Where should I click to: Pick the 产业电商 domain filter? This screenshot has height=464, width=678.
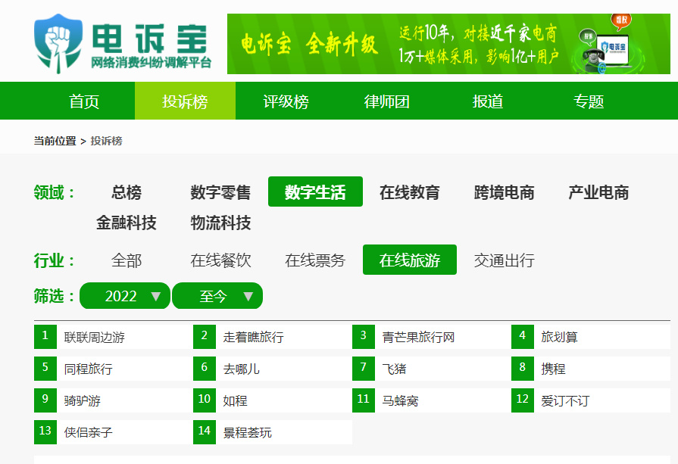click(598, 192)
